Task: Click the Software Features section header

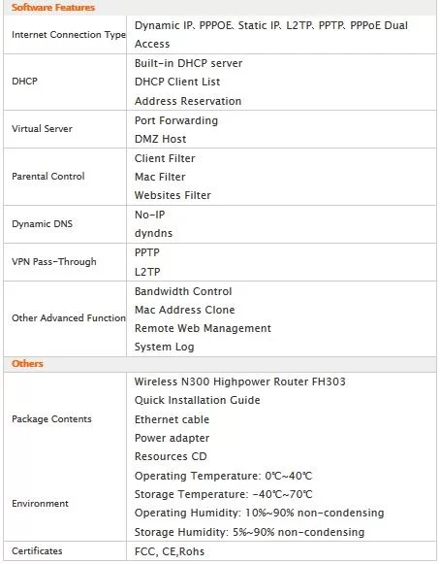Action: coord(53,7)
